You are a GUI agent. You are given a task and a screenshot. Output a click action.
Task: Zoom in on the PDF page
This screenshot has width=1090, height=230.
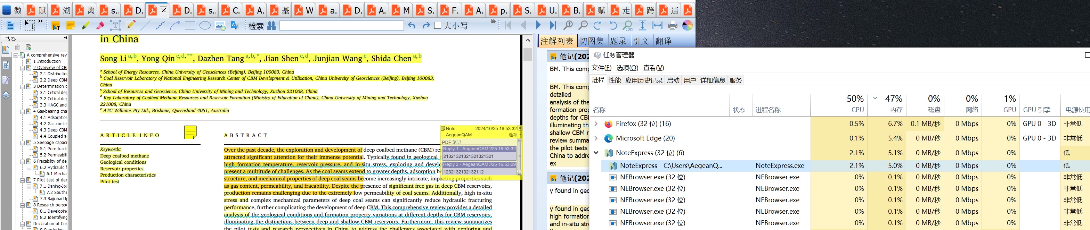point(568,26)
